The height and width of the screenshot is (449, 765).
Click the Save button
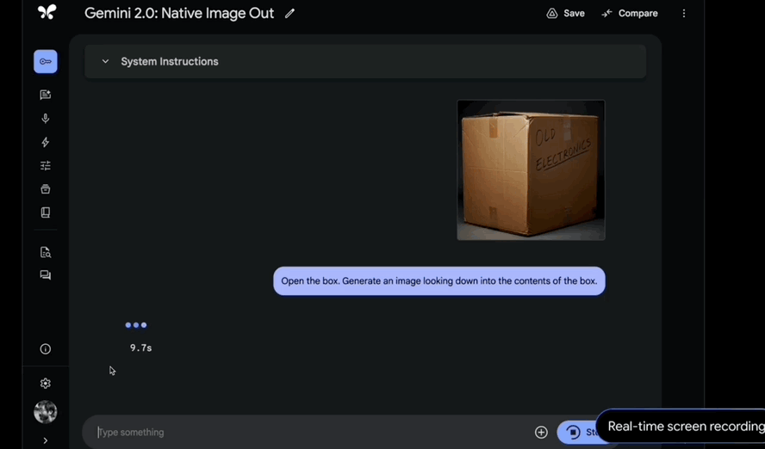565,14
